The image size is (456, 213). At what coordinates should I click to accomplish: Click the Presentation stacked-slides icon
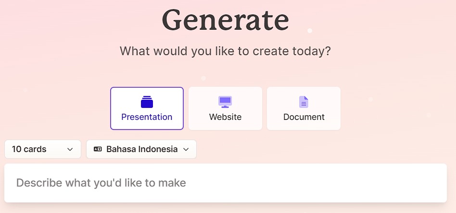pyautogui.click(x=147, y=102)
